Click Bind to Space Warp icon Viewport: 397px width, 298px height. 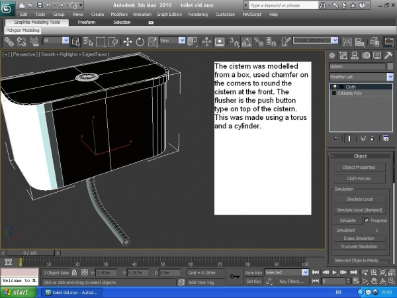coord(34,42)
